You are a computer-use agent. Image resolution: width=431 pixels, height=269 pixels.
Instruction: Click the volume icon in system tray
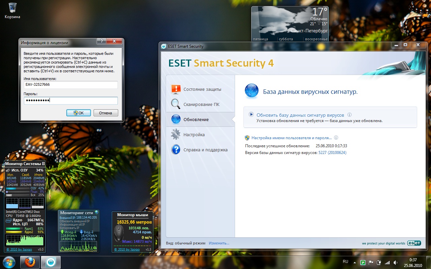(395, 262)
